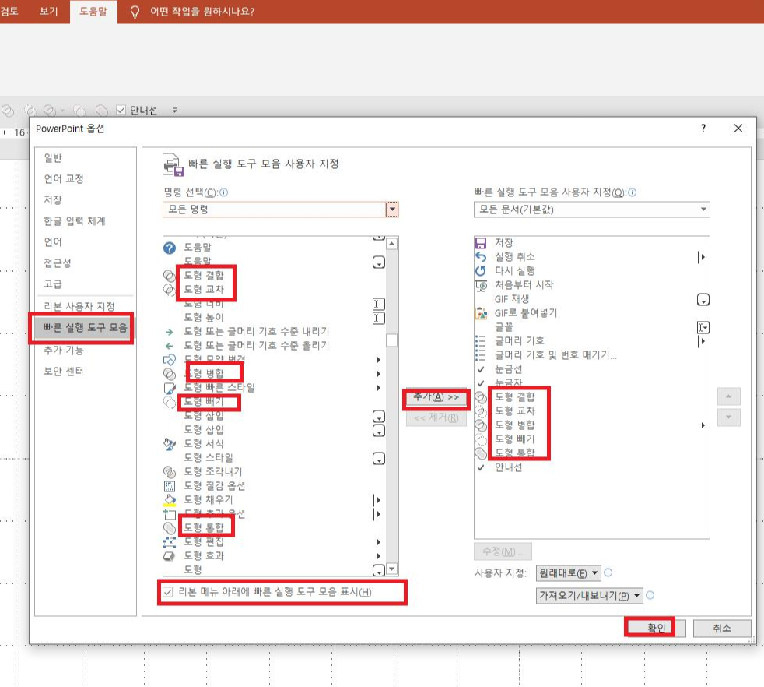This screenshot has width=764, height=687.
Task: Click the info icon next to 원래대로
Action: pyautogui.click(x=608, y=572)
